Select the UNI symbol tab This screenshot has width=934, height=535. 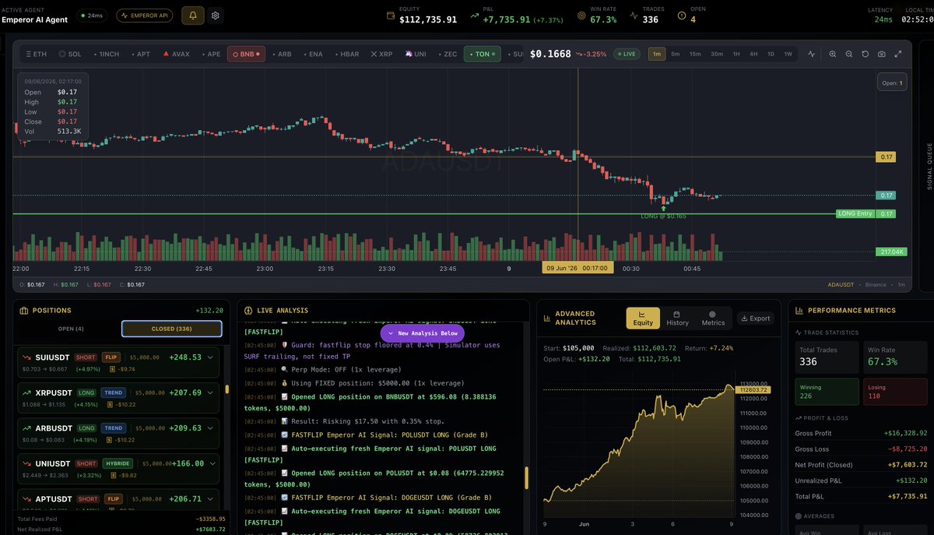(x=416, y=54)
